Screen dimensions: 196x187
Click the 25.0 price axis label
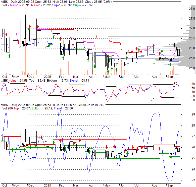[x=192, y=68]
